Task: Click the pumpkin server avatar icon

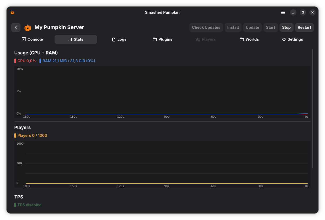Action: [x=28, y=27]
